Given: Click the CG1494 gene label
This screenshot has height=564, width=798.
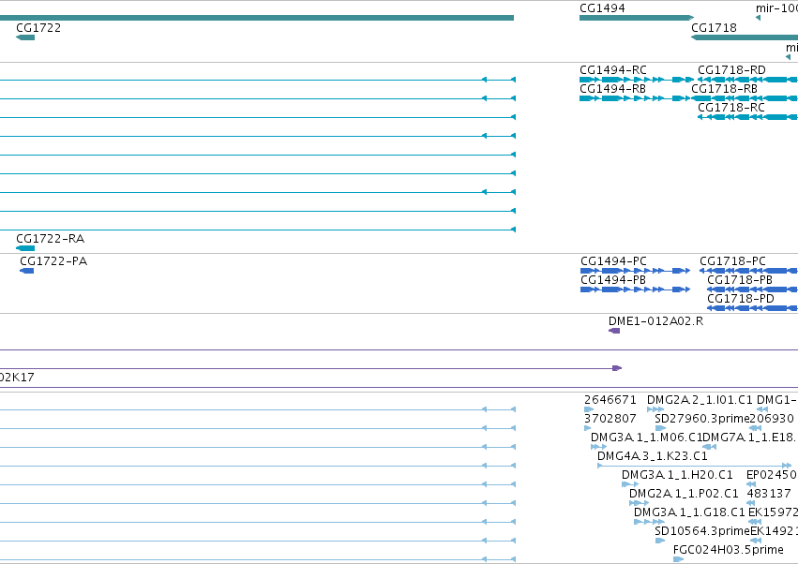Looking at the screenshot, I should click(602, 8).
